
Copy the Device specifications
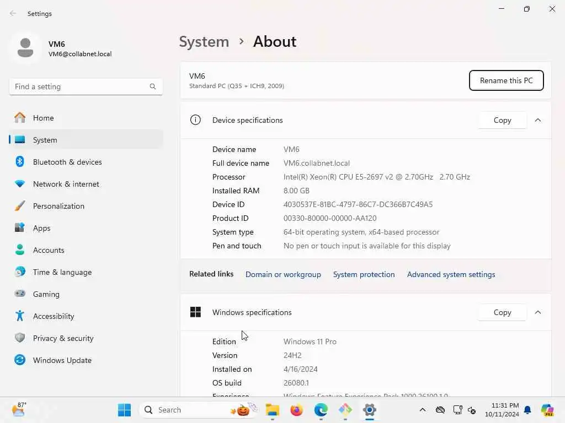(502, 120)
